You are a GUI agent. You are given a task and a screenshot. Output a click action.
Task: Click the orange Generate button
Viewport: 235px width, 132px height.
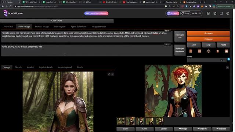pos(208,33)
